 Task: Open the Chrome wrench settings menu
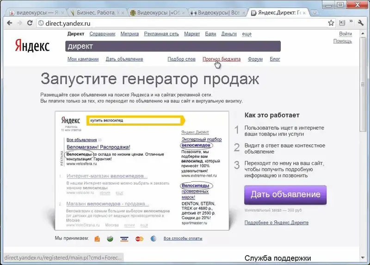click(x=360, y=23)
